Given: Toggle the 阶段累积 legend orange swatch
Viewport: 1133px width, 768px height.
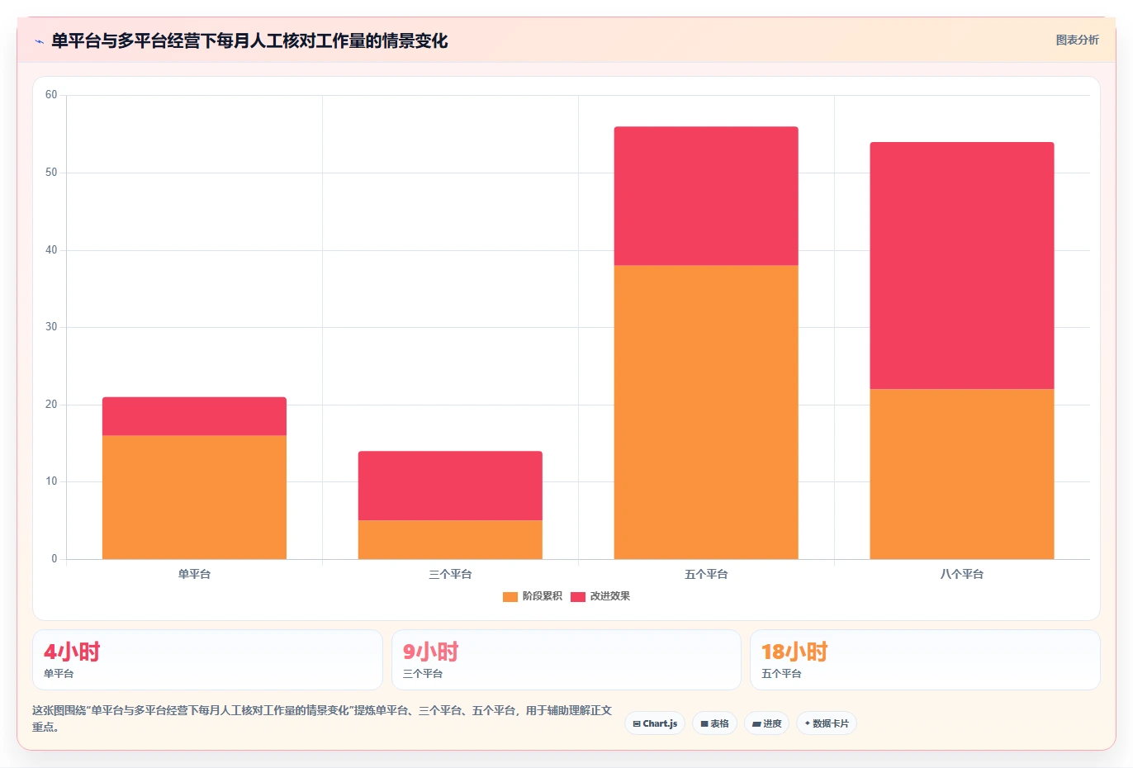Looking at the screenshot, I should click(510, 596).
